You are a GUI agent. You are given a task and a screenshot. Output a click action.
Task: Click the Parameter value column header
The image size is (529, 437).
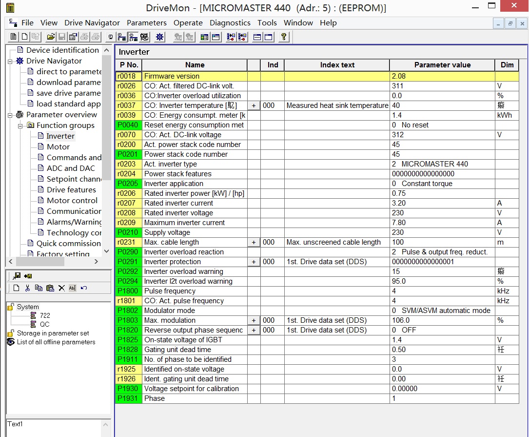(x=442, y=65)
